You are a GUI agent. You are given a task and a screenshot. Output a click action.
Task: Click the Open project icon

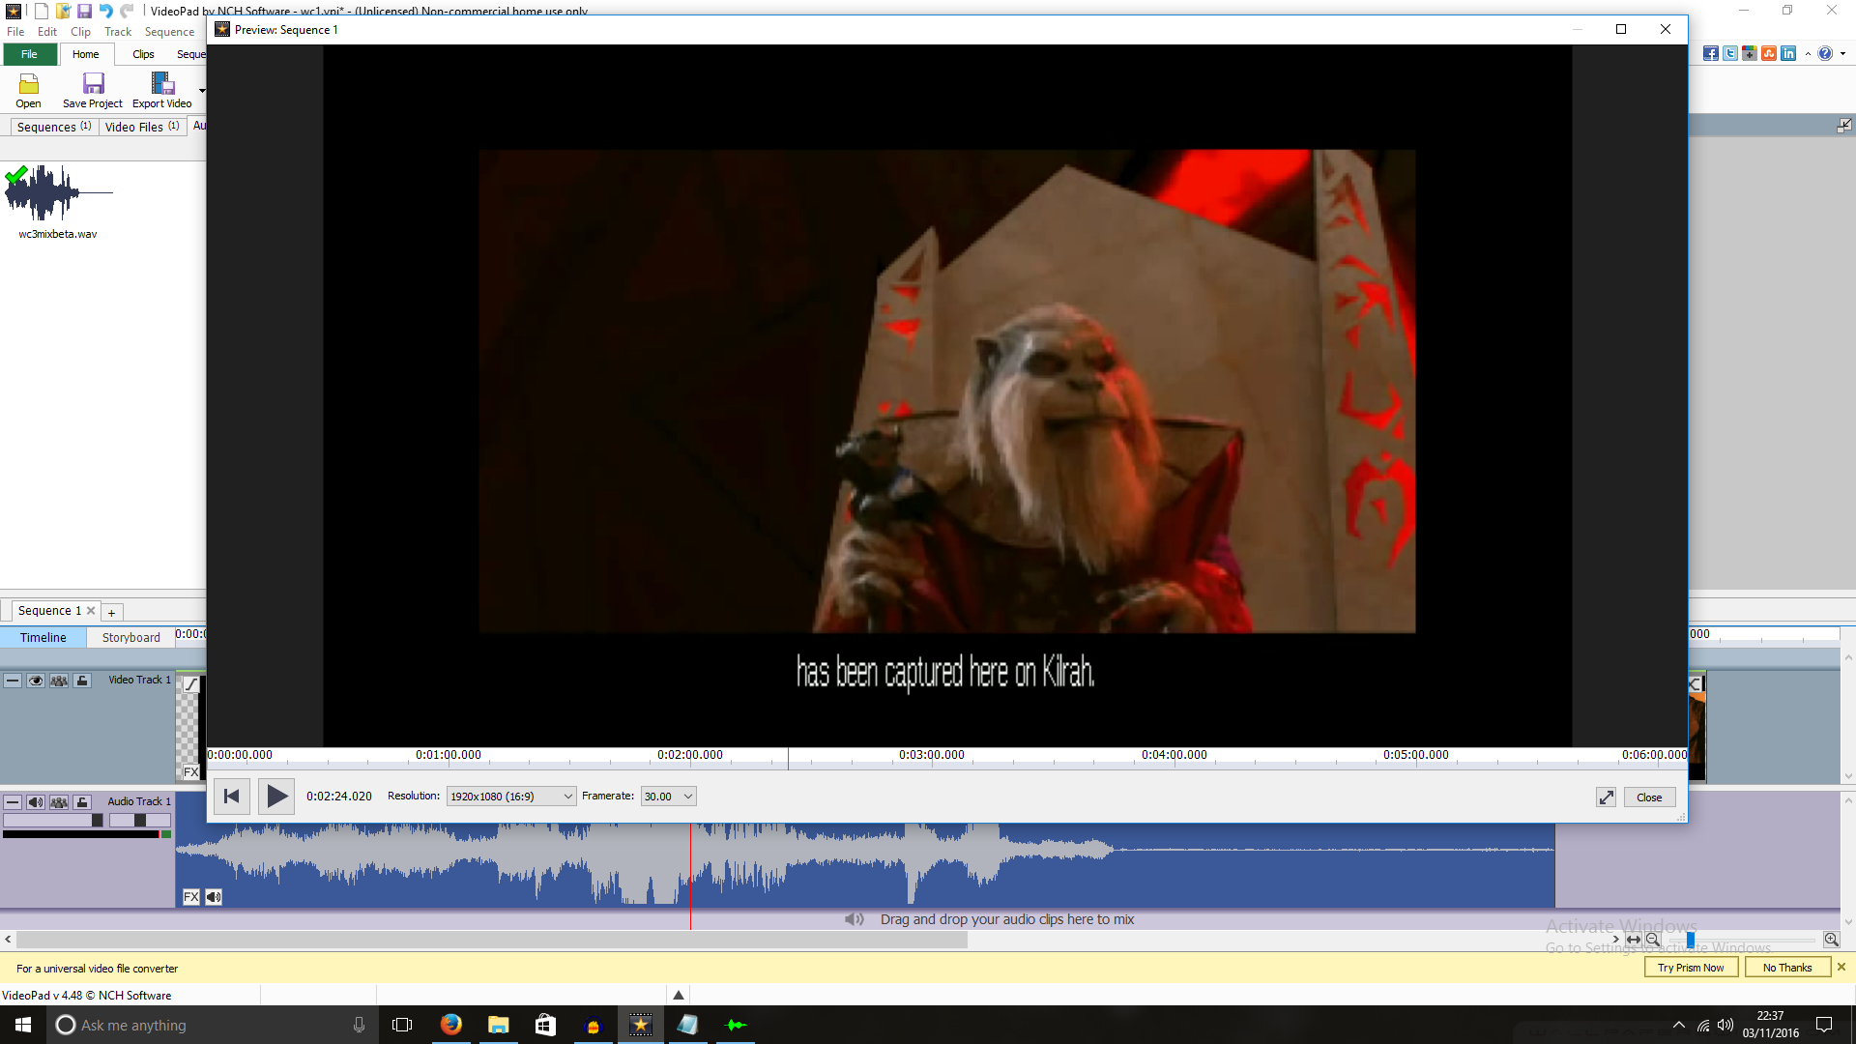pyautogui.click(x=29, y=84)
